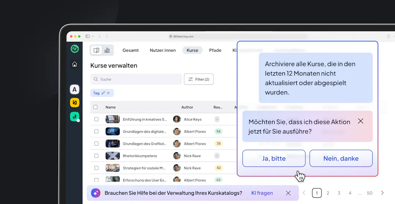Open course Grundlagen des digitale...
This screenshot has height=204, width=395.
(x=144, y=132)
